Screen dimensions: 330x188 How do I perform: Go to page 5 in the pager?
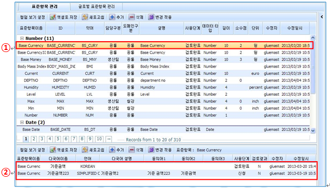pyautogui.click(x=58, y=139)
